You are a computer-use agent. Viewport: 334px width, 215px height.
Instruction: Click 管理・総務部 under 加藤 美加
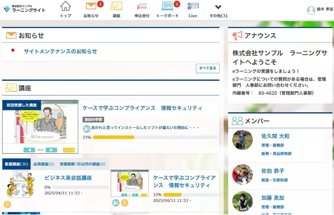pyautogui.click(x=273, y=207)
